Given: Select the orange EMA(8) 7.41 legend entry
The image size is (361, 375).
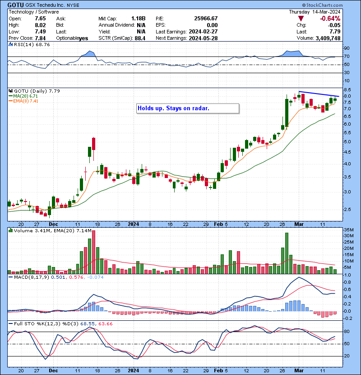Looking at the screenshot, I should click(x=23, y=101).
